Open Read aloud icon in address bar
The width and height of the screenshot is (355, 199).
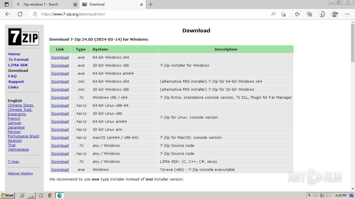coord(273,14)
